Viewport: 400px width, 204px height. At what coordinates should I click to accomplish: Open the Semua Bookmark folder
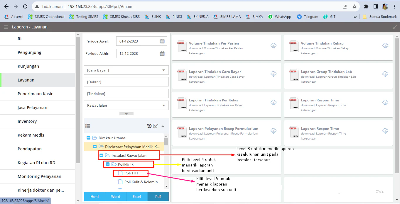[380, 17]
